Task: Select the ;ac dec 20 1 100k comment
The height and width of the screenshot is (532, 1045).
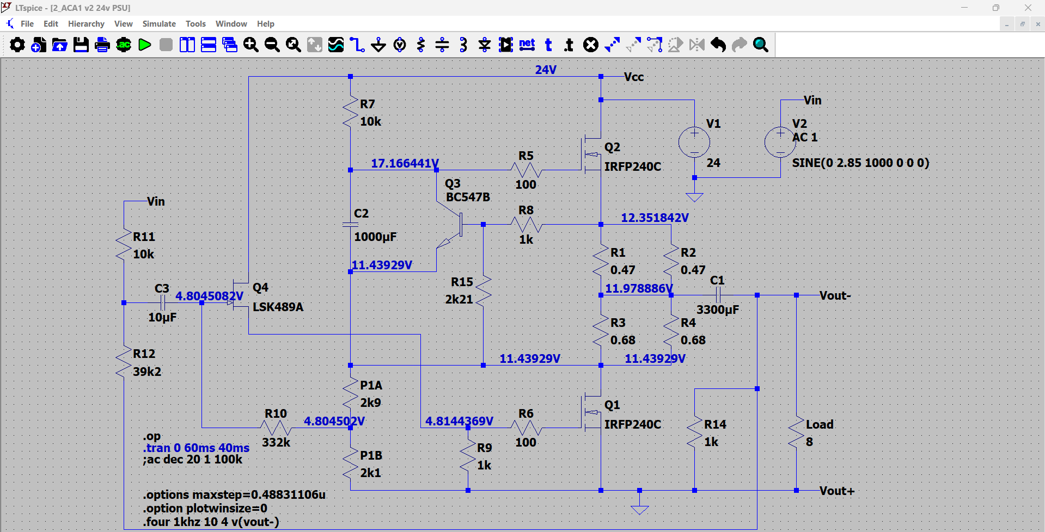Action: 193,460
